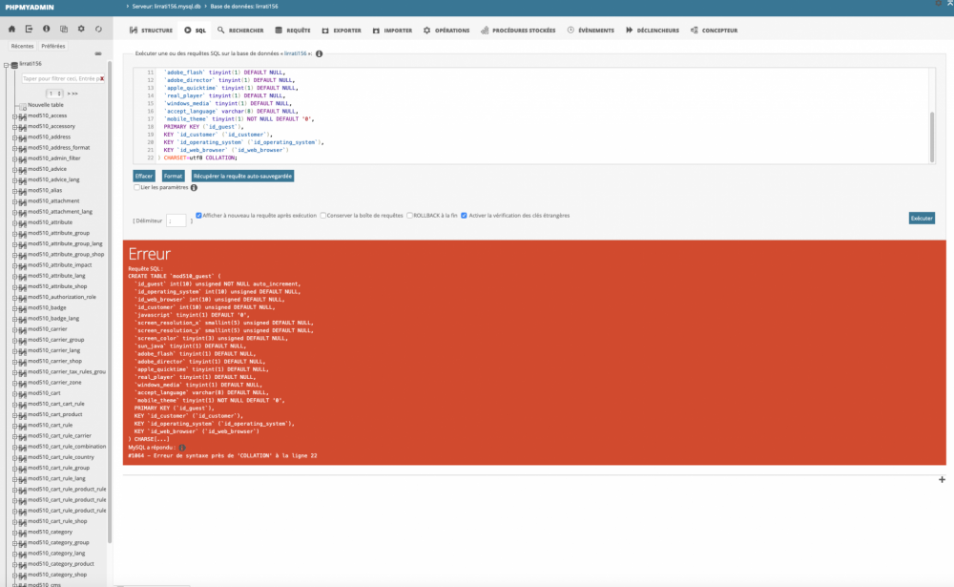954x587 pixels.
Task: Click the SQL tab icon
Action: point(187,30)
